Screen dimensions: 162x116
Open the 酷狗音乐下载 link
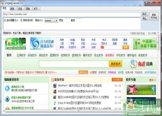pyautogui.click(x=18, y=87)
